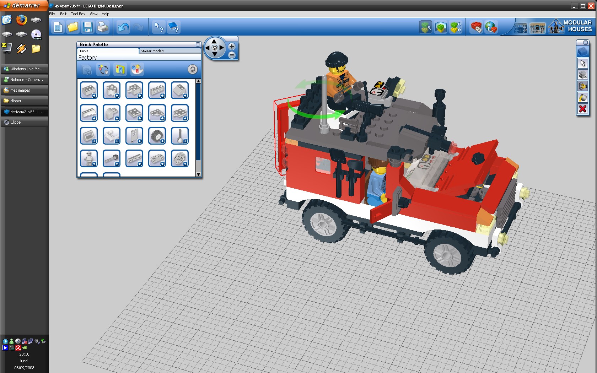Screen dimensions: 597x373
Task: Select the red X Delete tool
Action: [583, 109]
